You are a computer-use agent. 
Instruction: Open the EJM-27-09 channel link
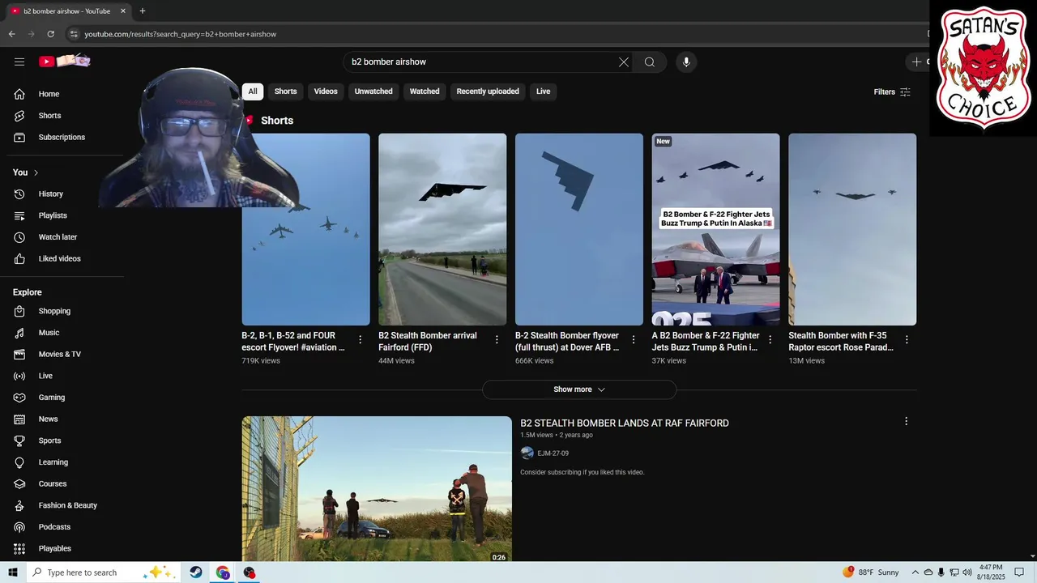pos(553,453)
